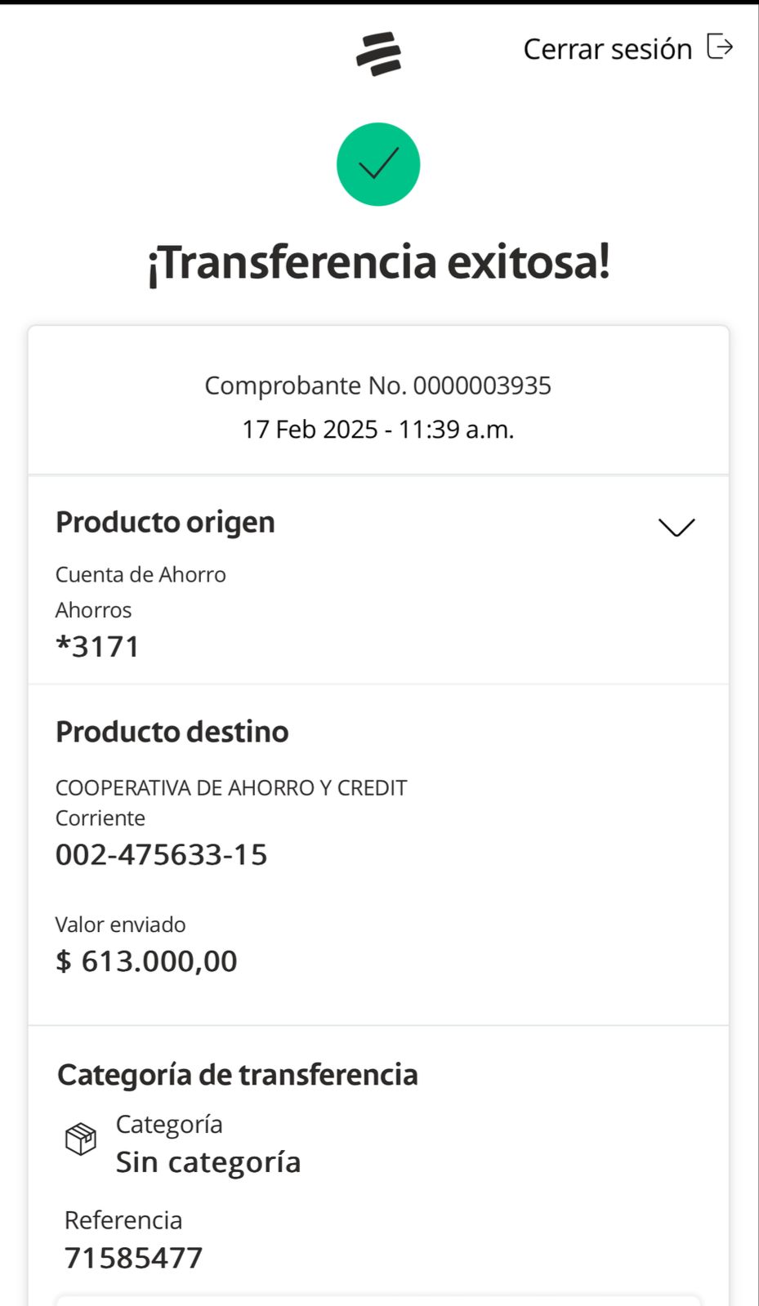Image resolution: width=759 pixels, height=1306 pixels.
Task: Click the Producto origen heading
Action: 165,522
